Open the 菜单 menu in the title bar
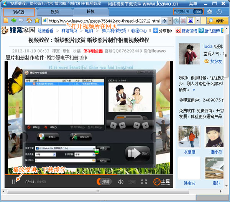This screenshot has width=230, height=202. point(193,3)
